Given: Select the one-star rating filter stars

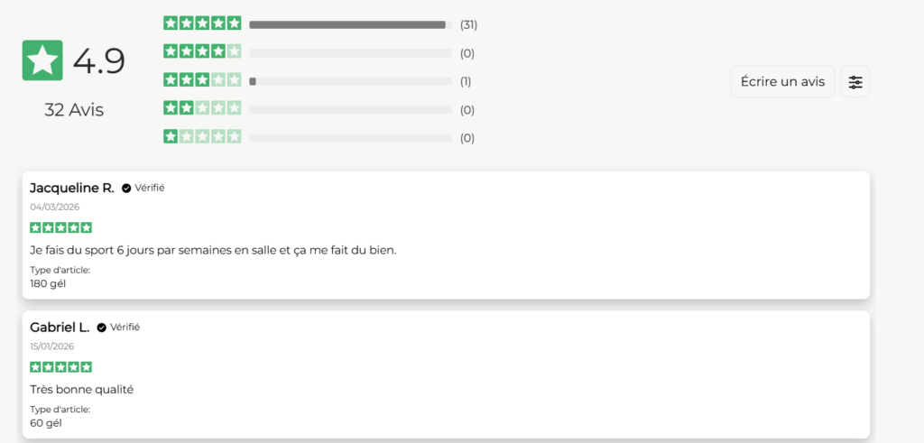Looking at the screenshot, I should (x=202, y=137).
